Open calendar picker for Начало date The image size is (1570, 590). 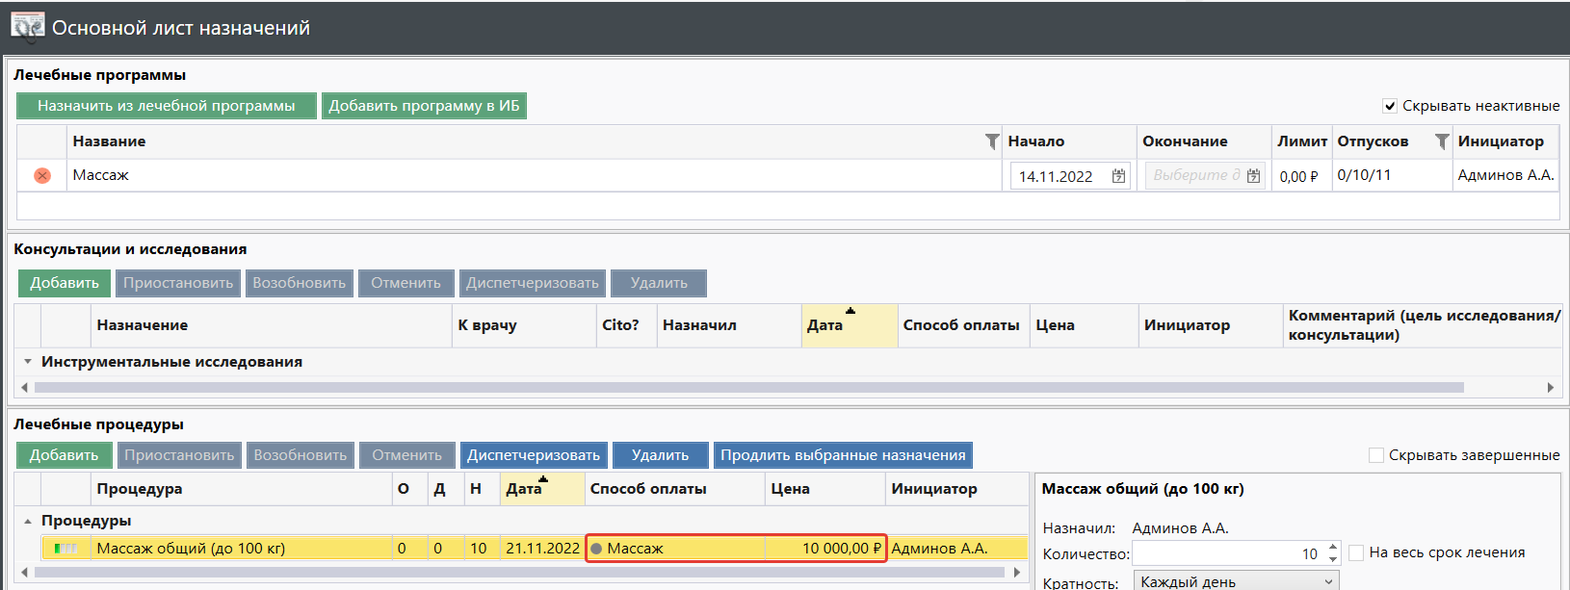click(1118, 176)
